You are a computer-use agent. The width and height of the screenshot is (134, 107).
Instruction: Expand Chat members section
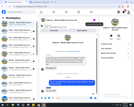[115, 49]
